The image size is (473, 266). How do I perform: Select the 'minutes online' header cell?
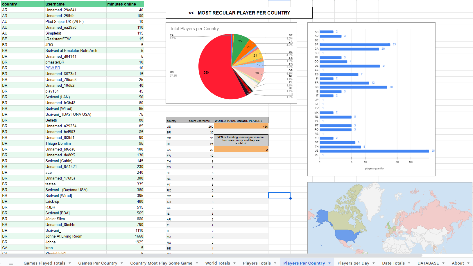[x=125, y=4]
